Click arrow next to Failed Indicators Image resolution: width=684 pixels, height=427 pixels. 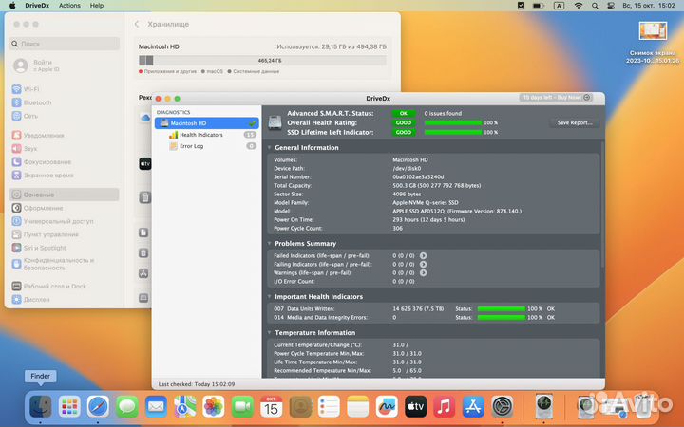[x=423, y=256]
